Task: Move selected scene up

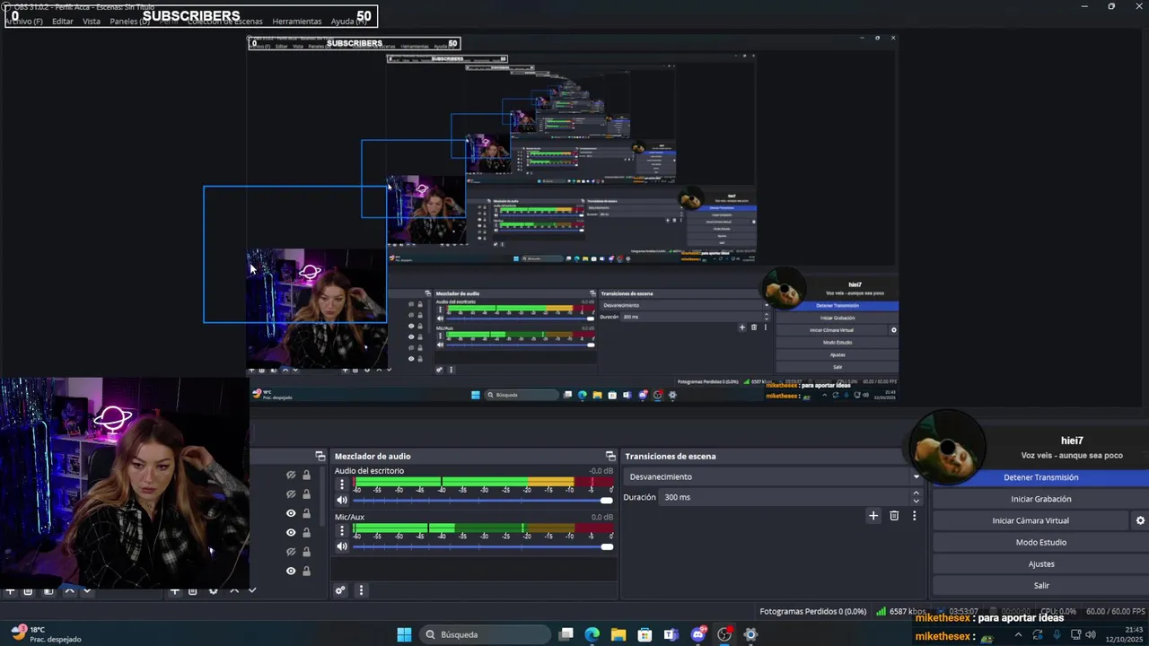Action: (69, 591)
